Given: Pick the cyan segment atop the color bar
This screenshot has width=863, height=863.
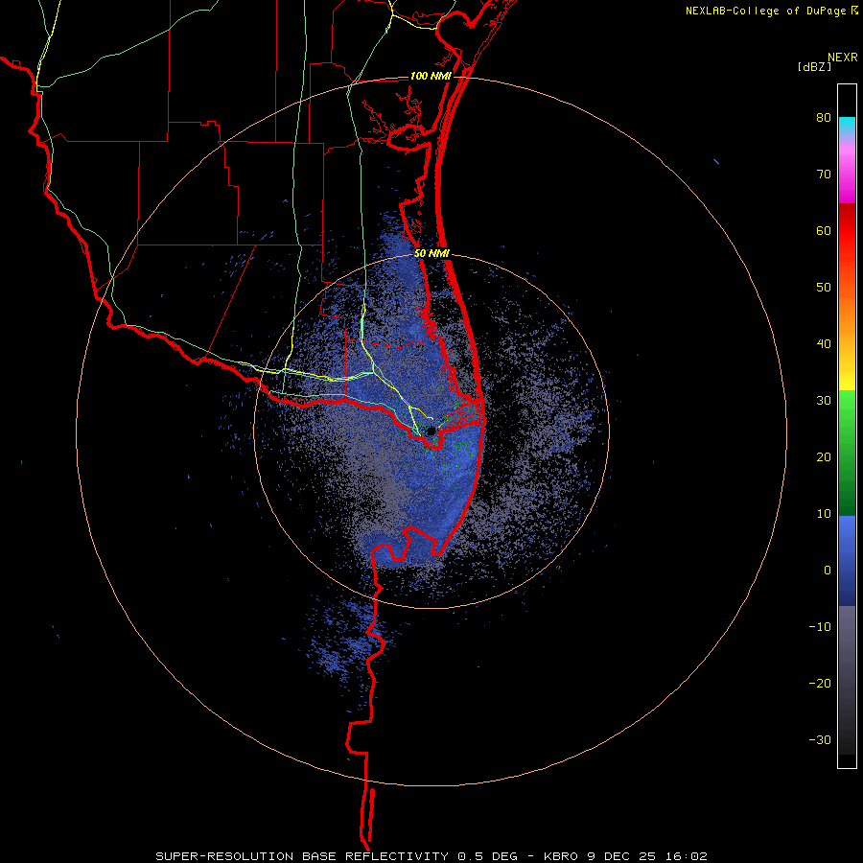Looking at the screenshot, I should [x=847, y=128].
